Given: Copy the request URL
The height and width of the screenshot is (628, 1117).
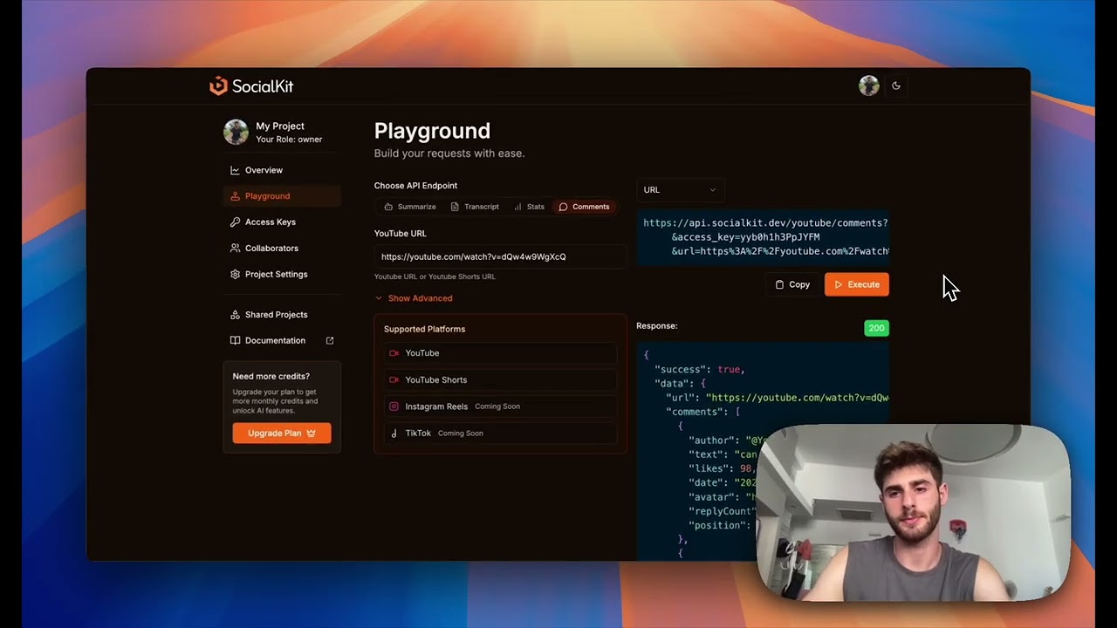Looking at the screenshot, I should 792,284.
